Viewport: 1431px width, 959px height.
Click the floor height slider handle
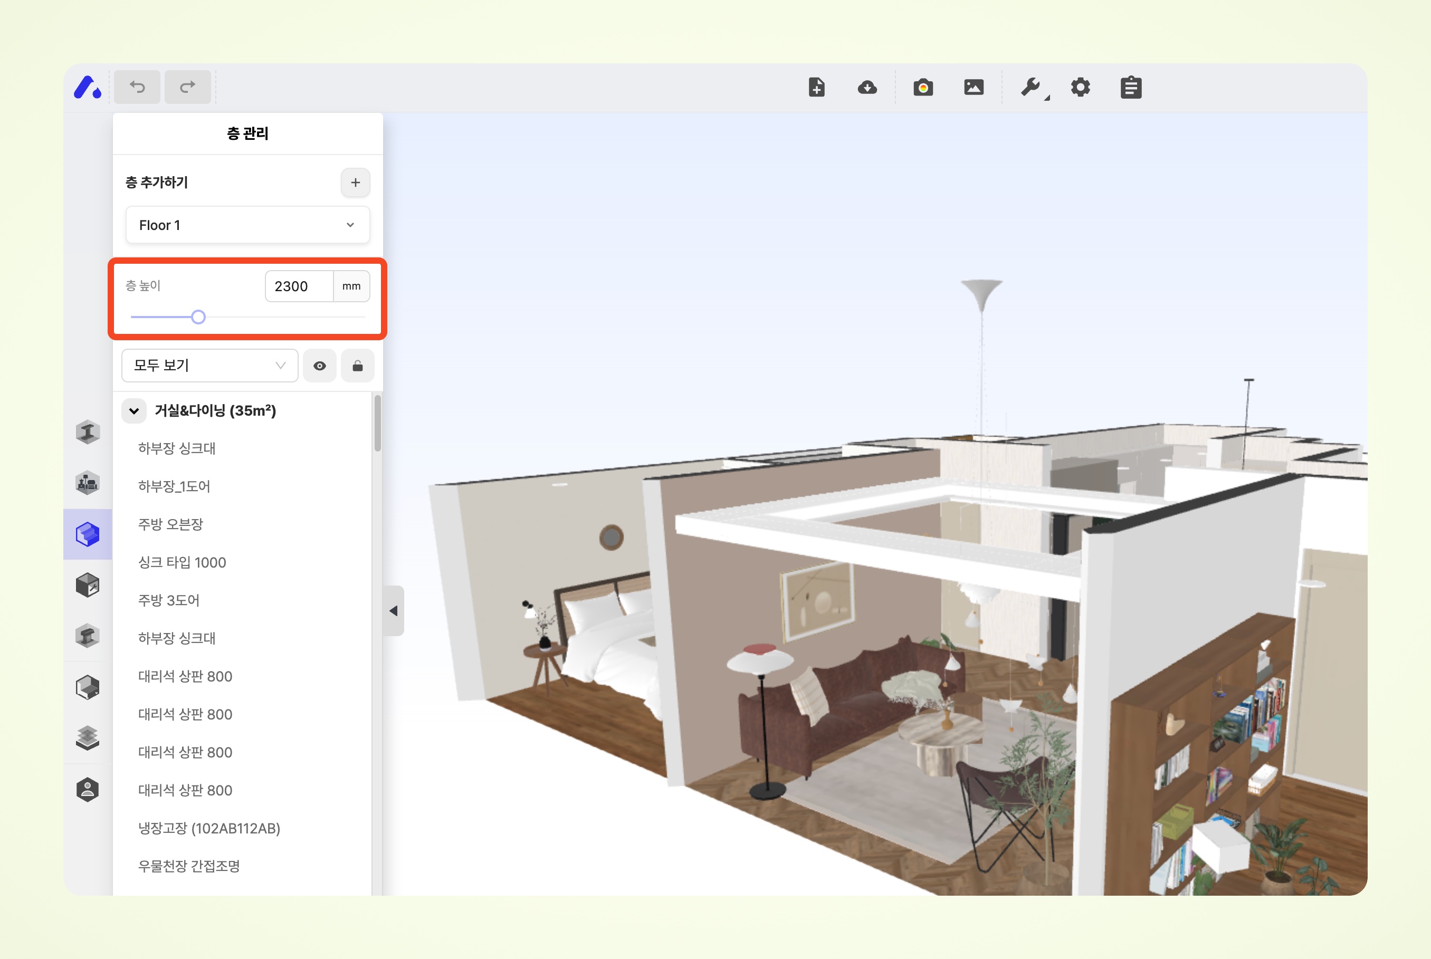198,317
